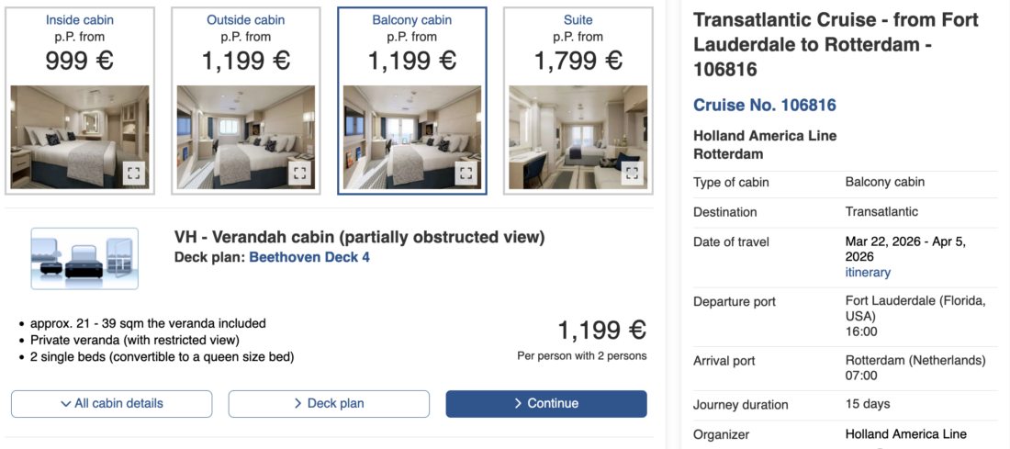This screenshot has height=449, width=1010.
Task: Expand All cabin details
Action: [111, 403]
